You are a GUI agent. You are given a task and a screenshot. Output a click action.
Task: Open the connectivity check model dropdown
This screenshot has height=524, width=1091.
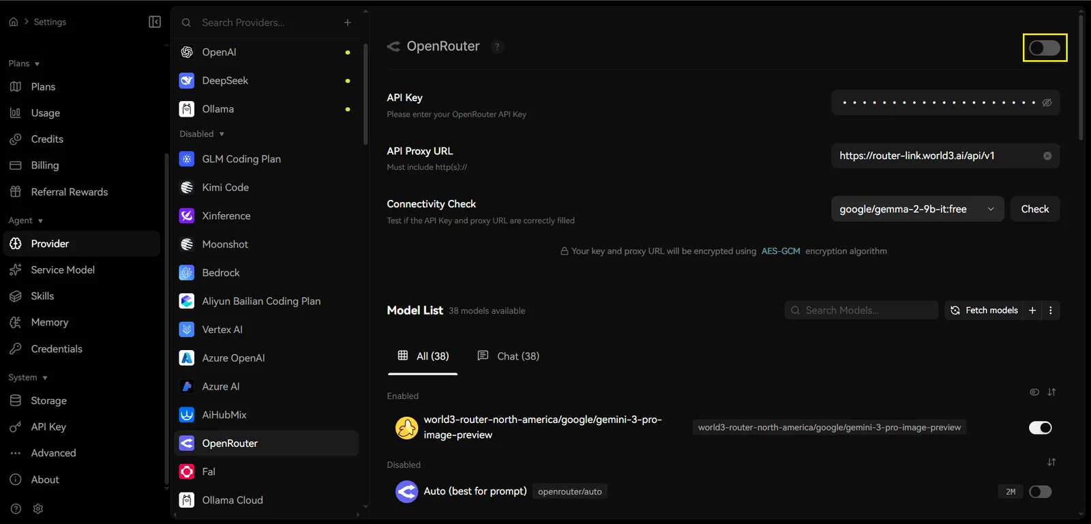917,209
